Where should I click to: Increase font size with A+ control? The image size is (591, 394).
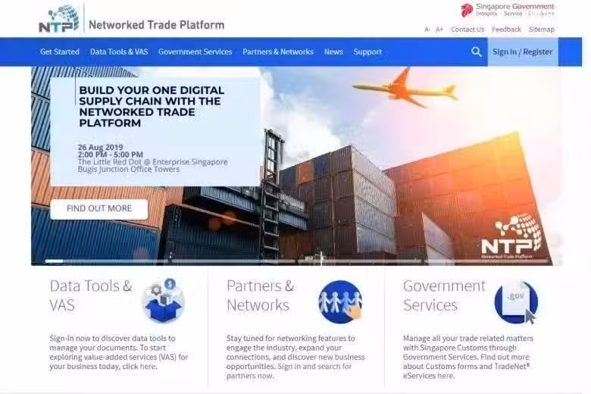pyautogui.click(x=439, y=30)
